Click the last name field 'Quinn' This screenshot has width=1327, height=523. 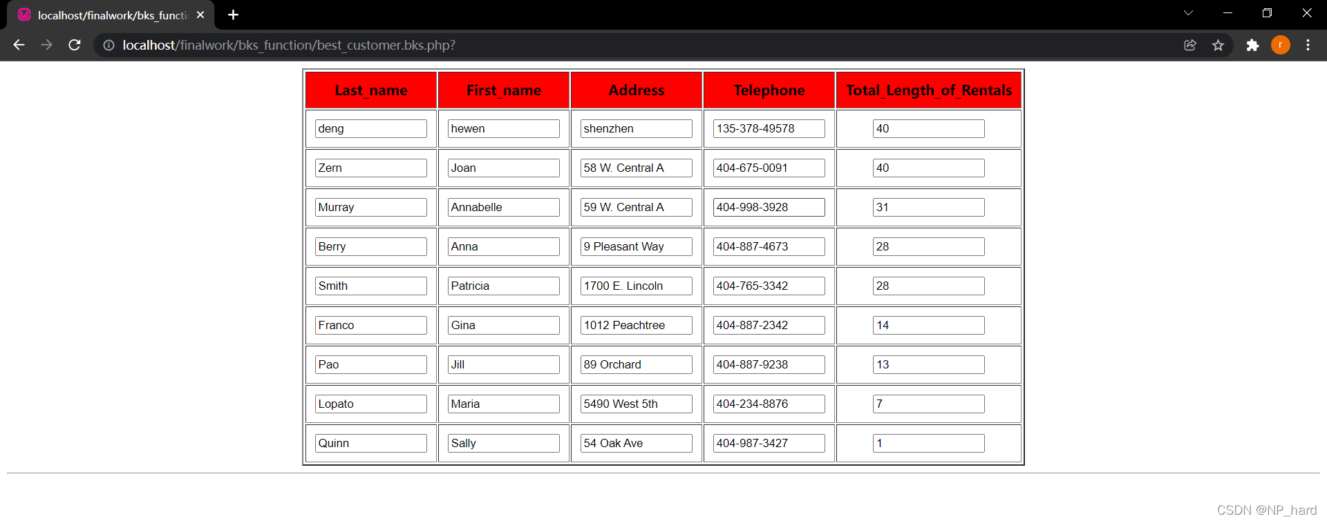pos(371,443)
